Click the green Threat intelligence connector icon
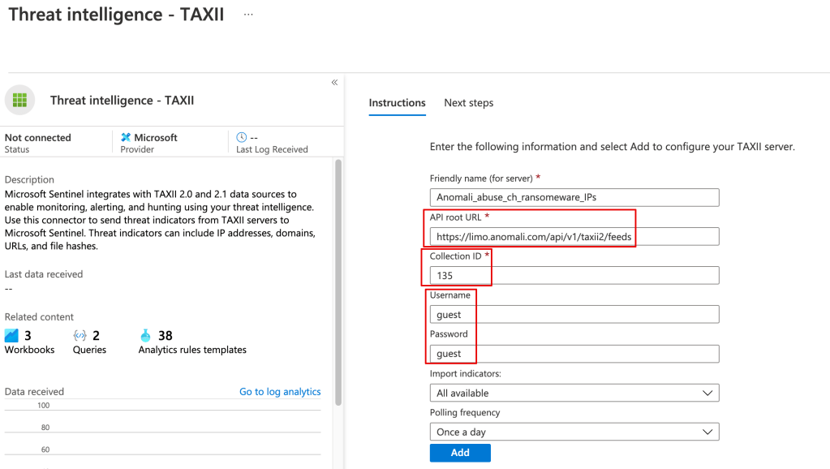 pos(19,101)
